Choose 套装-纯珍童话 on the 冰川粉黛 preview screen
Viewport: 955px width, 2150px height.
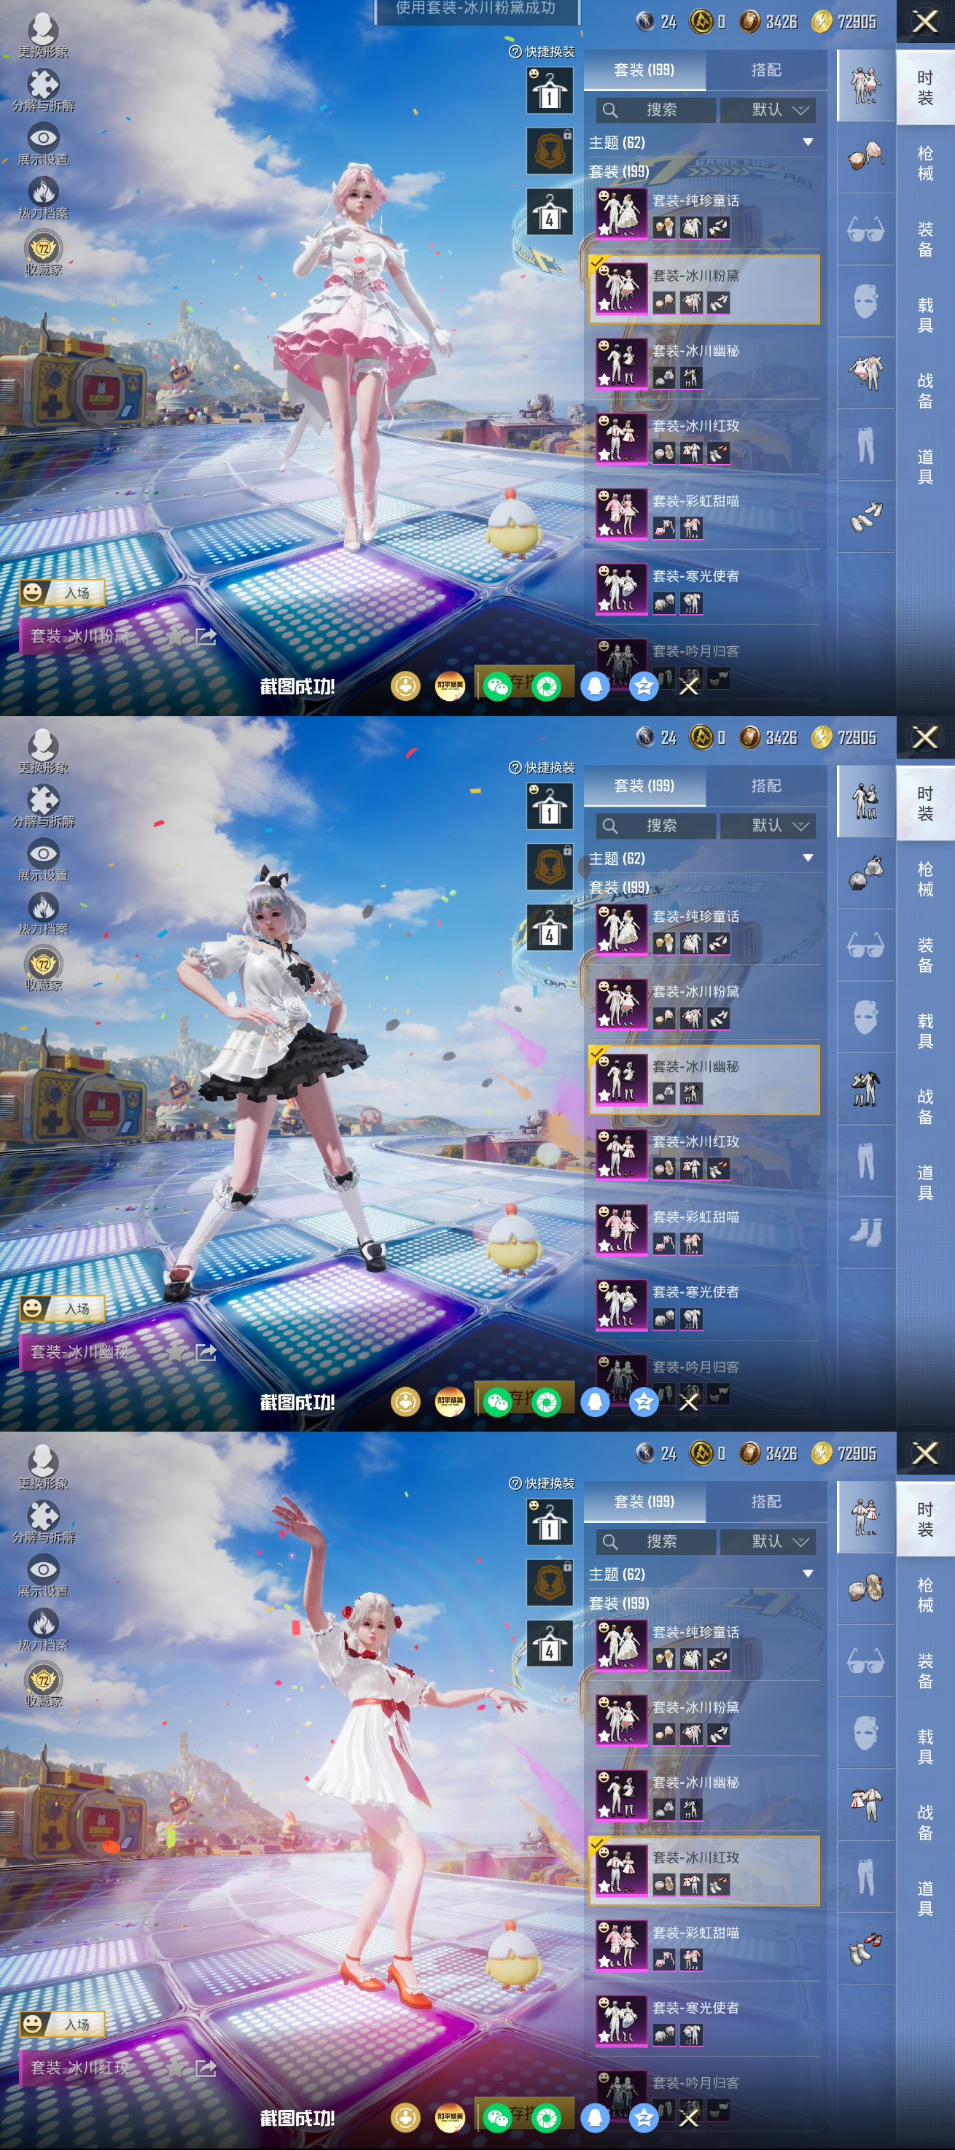click(704, 214)
